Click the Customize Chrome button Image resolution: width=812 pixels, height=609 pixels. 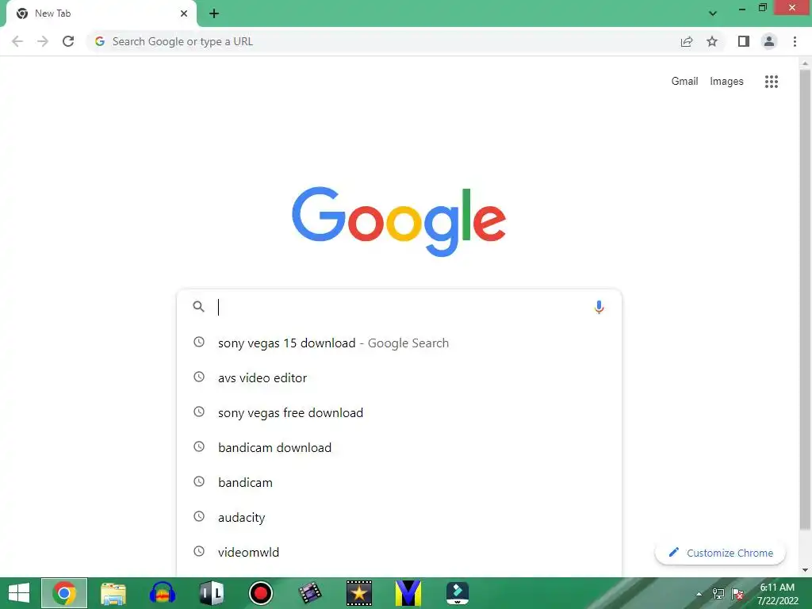(720, 553)
